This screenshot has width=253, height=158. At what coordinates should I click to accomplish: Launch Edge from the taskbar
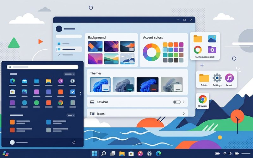tap(158, 154)
